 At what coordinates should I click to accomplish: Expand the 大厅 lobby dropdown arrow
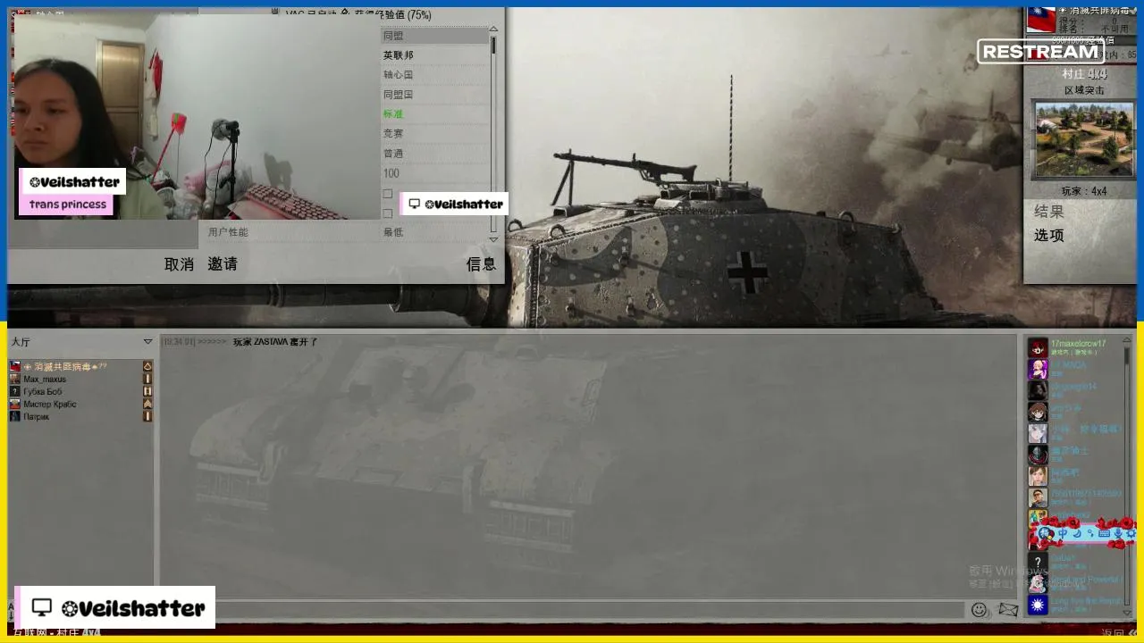(147, 342)
